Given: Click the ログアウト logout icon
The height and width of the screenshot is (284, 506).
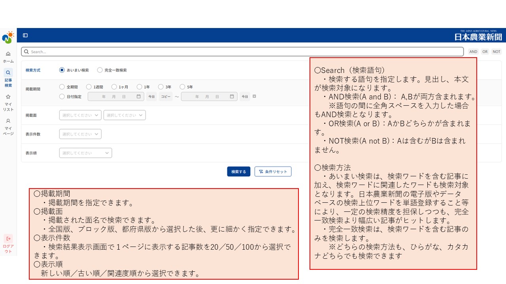Looking at the screenshot, I should pos(8,239).
